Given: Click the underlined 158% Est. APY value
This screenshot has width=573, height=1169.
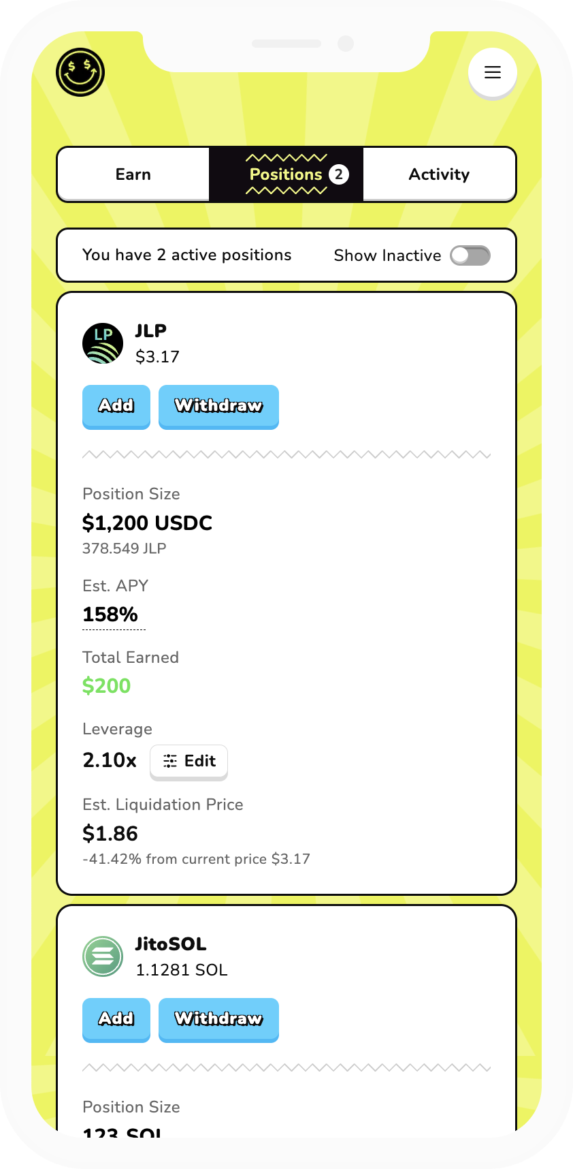Looking at the screenshot, I should [x=110, y=614].
